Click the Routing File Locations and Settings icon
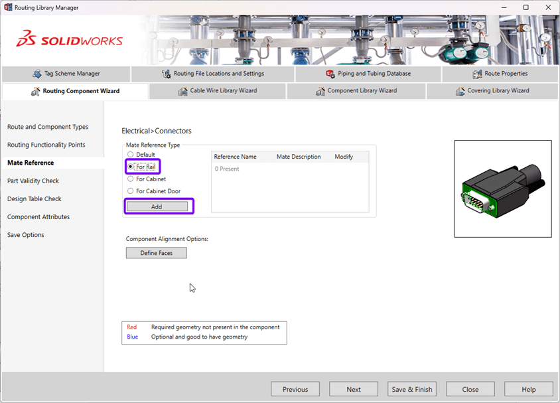 (166, 74)
